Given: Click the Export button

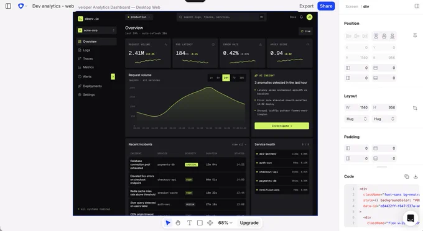Looking at the screenshot, I should [x=306, y=6].
